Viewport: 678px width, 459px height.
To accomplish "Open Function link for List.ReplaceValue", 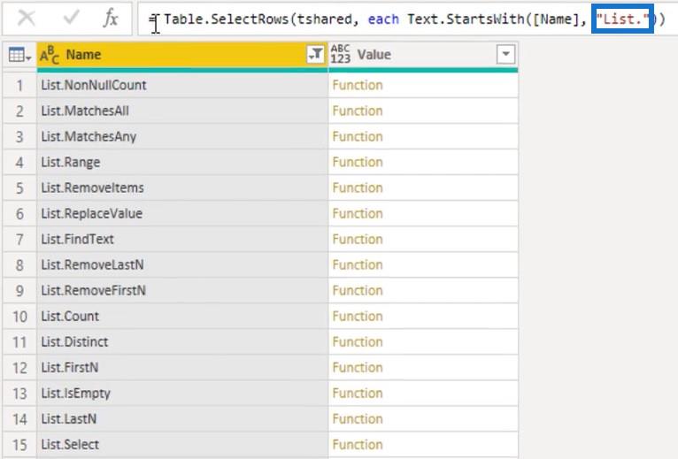I will [x=358, y=213].
